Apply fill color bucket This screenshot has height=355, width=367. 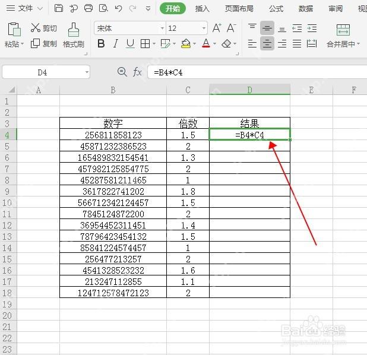(186, 43)
